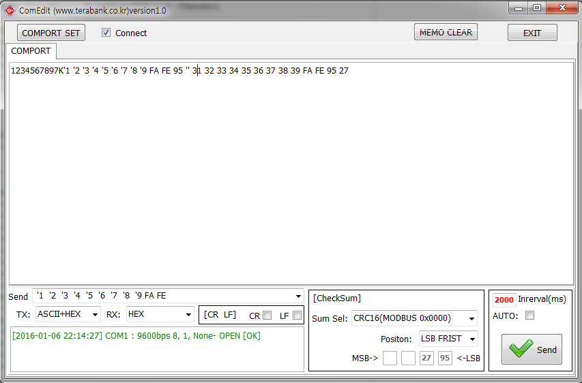Select the COMPORT tab

pyautogui.click(x=31, y=51)
